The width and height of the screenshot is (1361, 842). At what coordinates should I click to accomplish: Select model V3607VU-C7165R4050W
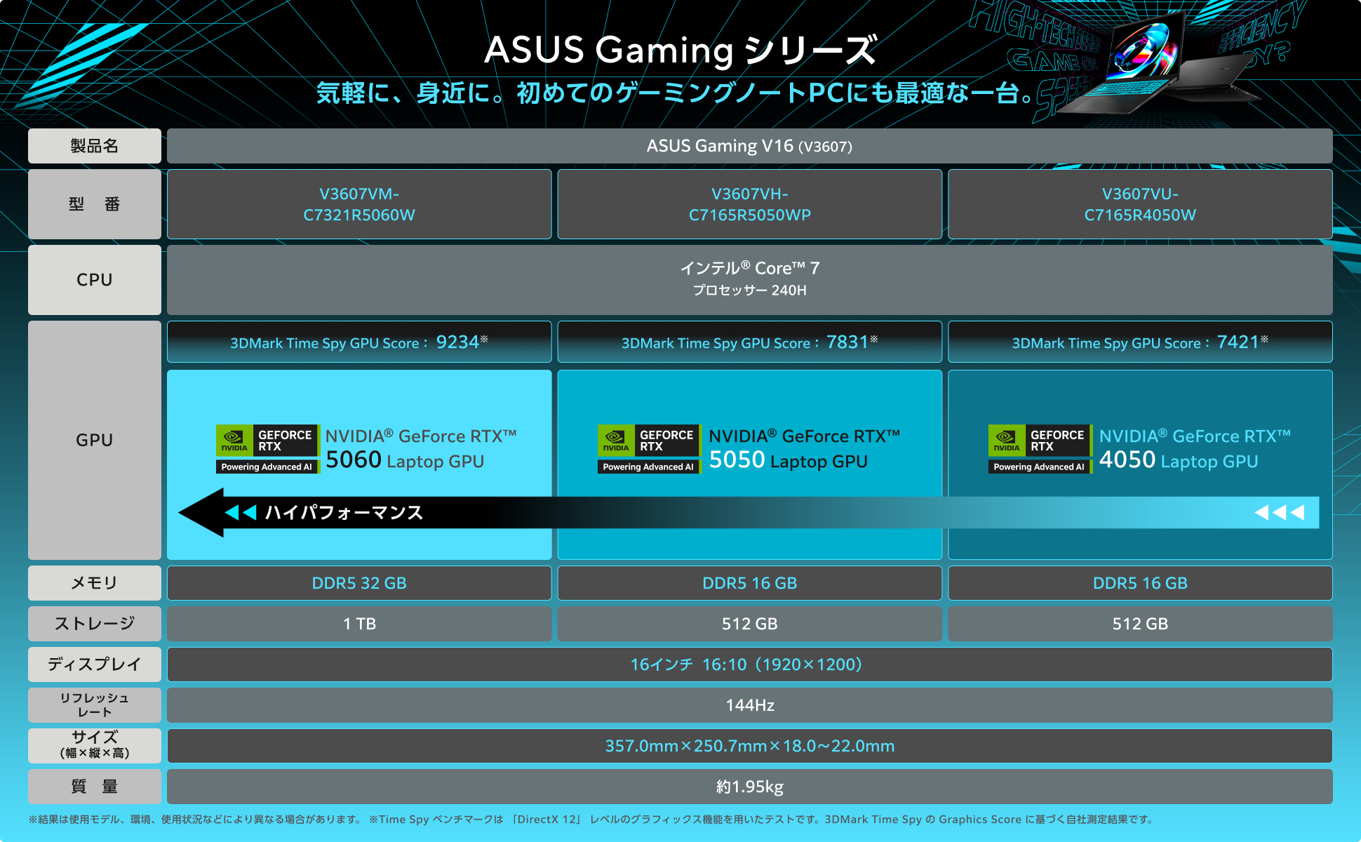tap(1140, 204)
